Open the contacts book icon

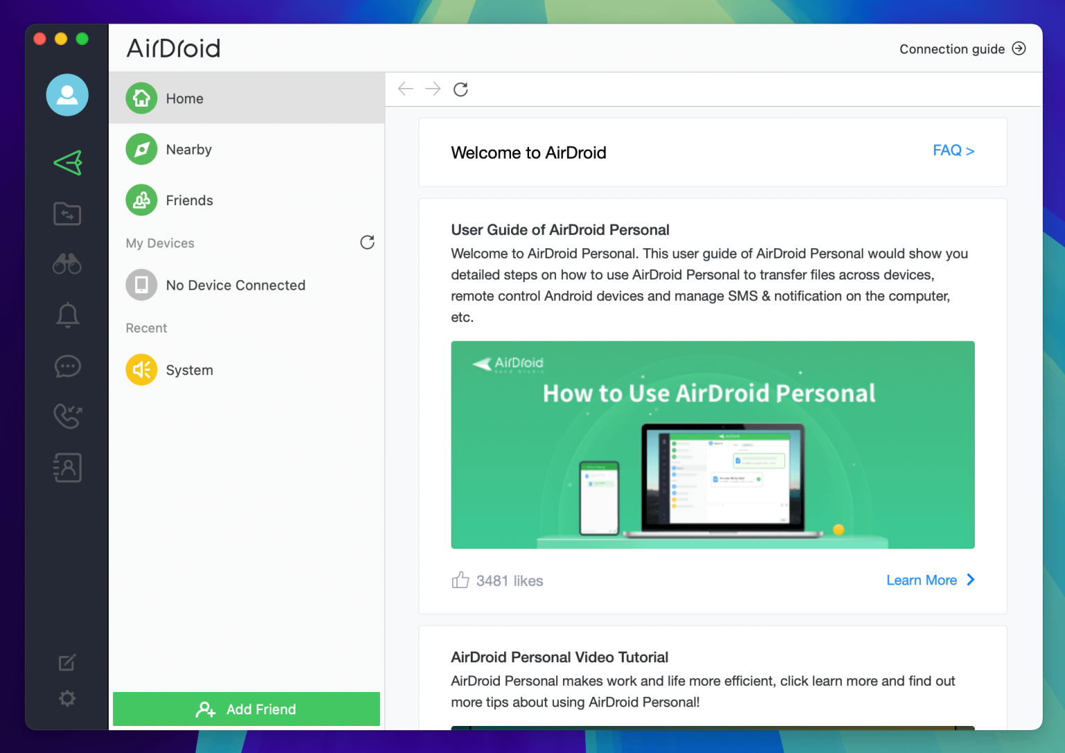67,468
